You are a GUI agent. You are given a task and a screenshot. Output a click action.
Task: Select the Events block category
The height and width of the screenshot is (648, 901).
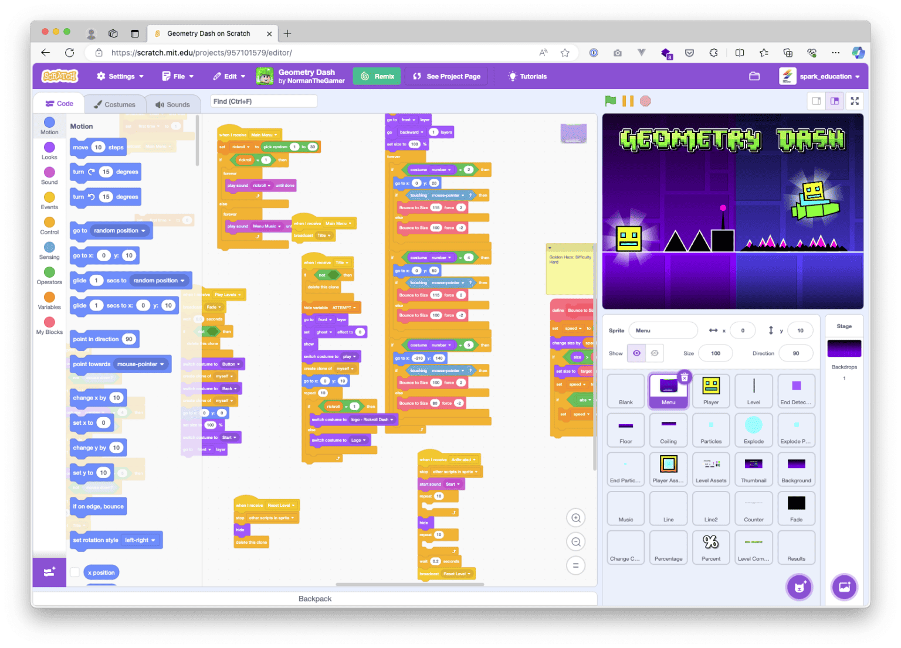(x=49, y=201)
